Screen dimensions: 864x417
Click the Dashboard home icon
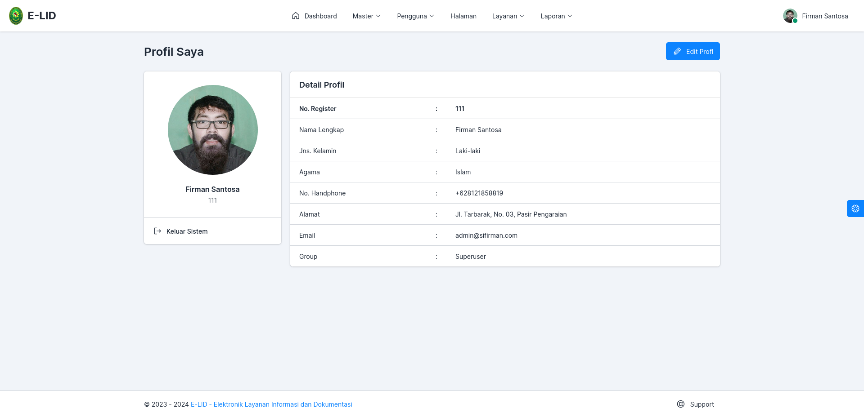click(296, 16)
